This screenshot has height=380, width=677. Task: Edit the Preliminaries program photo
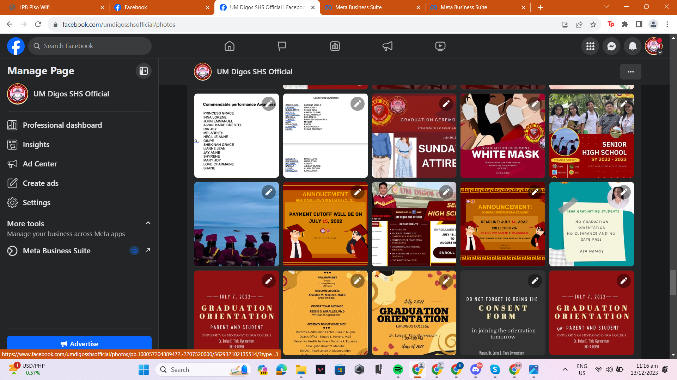click(358, 281)
